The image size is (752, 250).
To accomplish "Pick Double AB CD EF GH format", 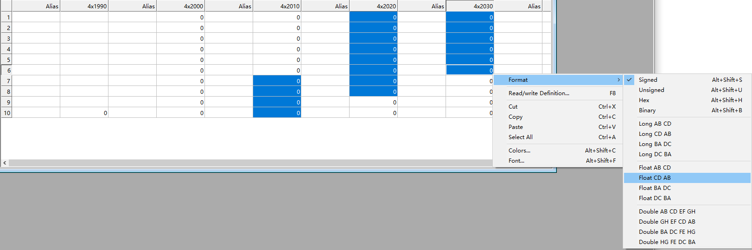I will pyautogui.click(x=667, y=212).
